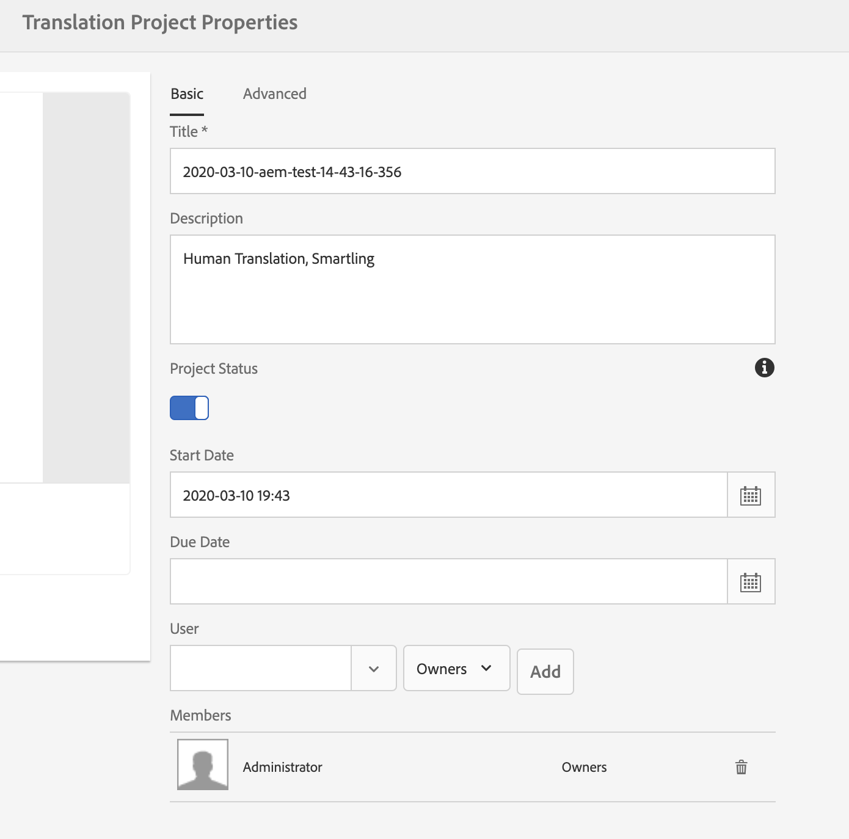Switch to the Advanced tab
Screen dimensions: 849x839
click(x=275, y=94)
